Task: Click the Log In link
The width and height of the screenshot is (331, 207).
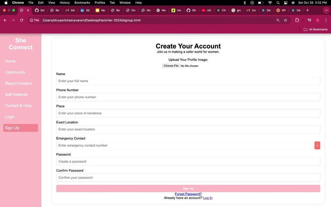Action: tap(208, 198)
